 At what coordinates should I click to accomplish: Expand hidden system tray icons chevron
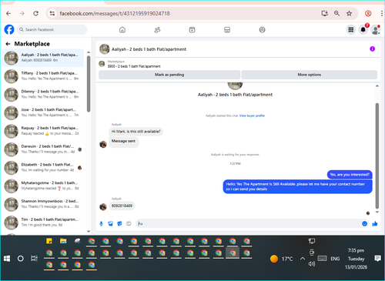point(303,259)
